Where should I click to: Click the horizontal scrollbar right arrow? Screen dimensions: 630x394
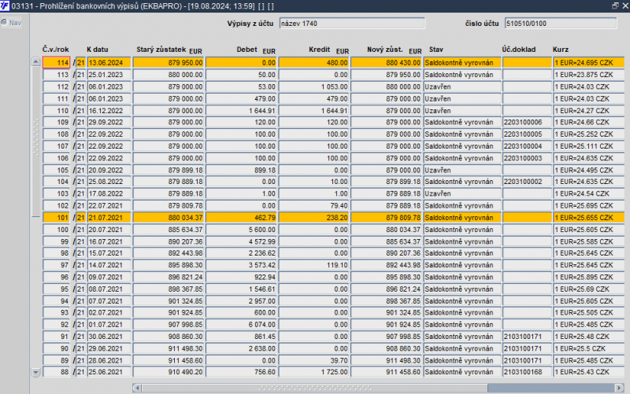coord(620,388)
